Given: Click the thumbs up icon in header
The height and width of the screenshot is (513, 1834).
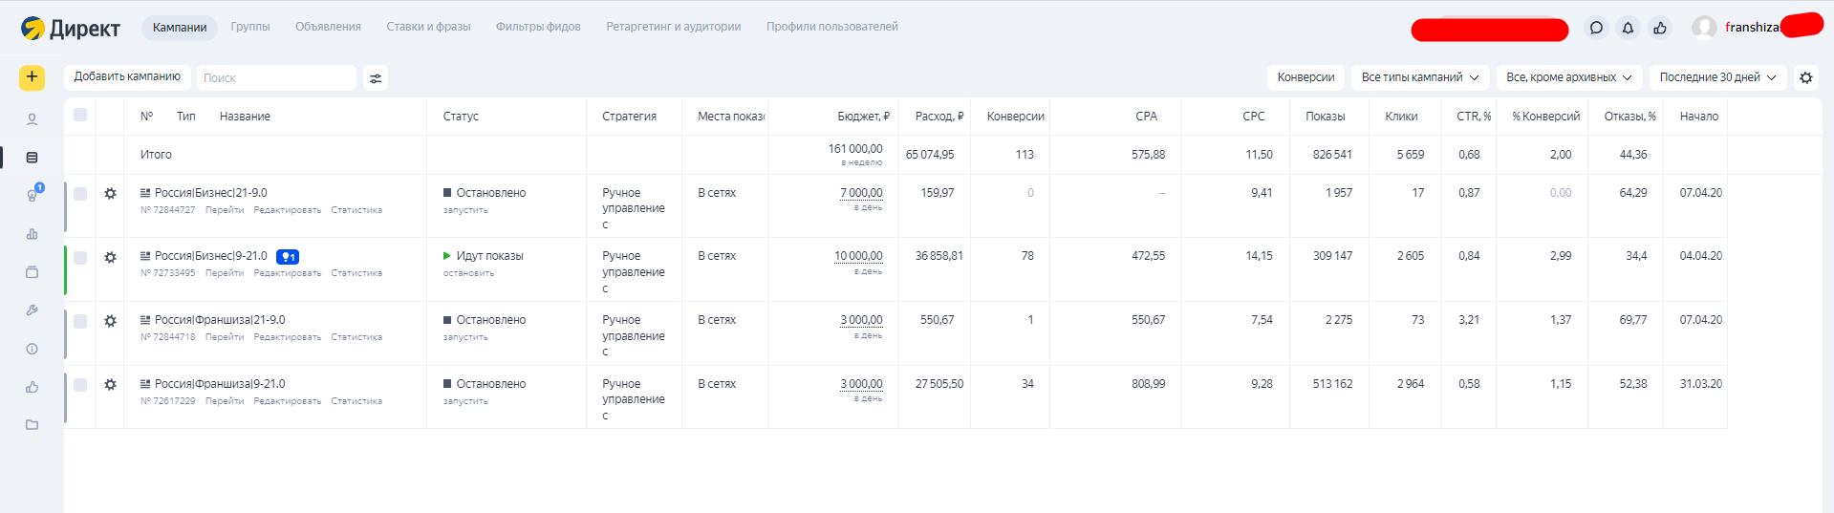Looking at the screenshot, I should [x=1660, y=28].
